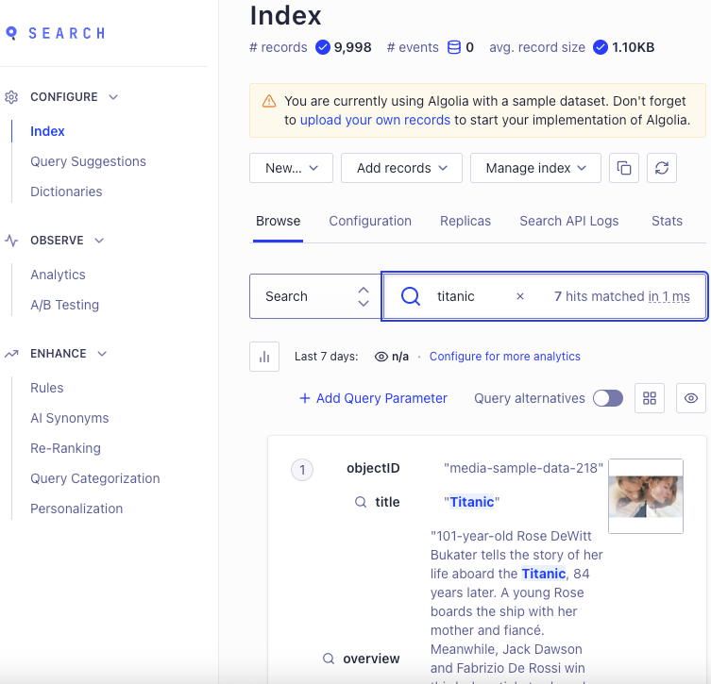Open the Search API Logs tab

coord(569,221)
